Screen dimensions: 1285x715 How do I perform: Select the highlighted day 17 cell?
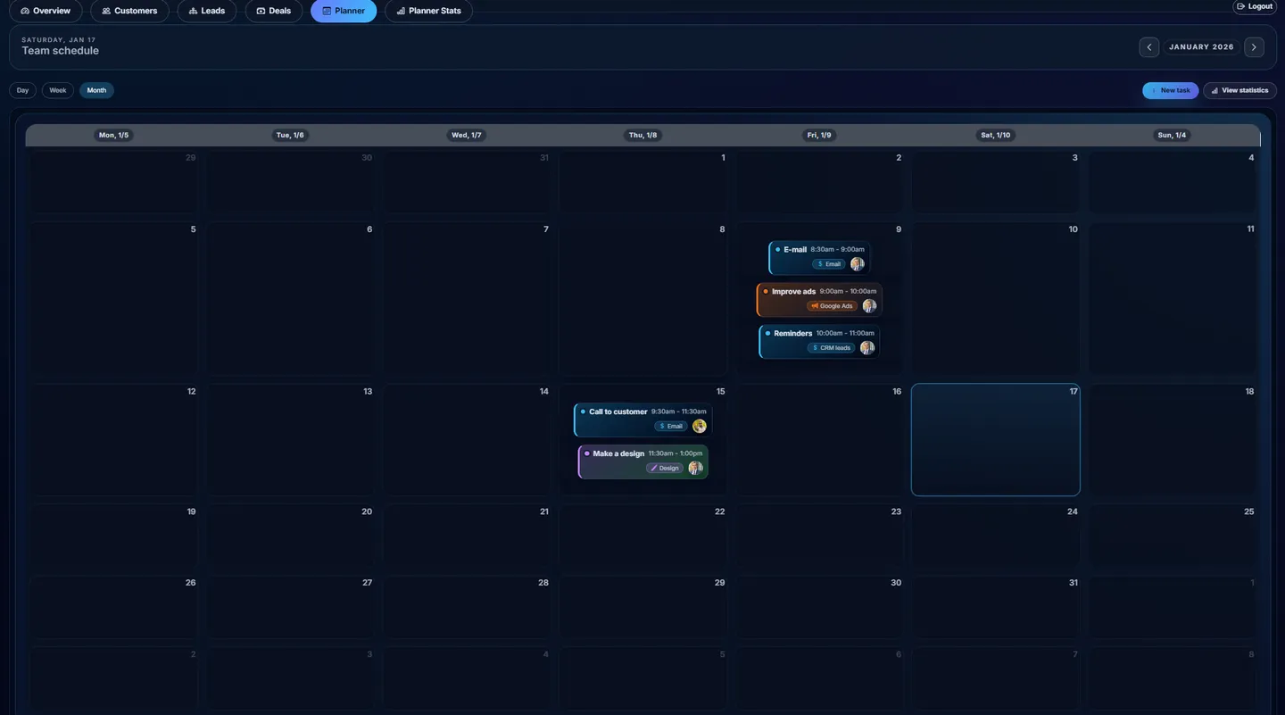coord(996,439)
